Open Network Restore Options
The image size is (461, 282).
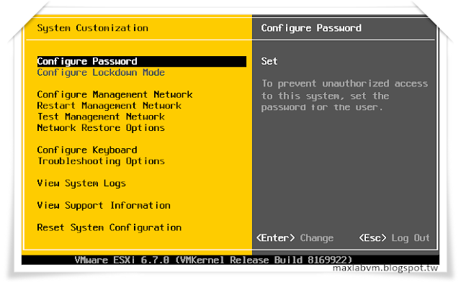101,128
